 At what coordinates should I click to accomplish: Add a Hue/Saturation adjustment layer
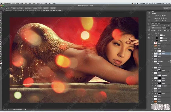pos(155,18)
